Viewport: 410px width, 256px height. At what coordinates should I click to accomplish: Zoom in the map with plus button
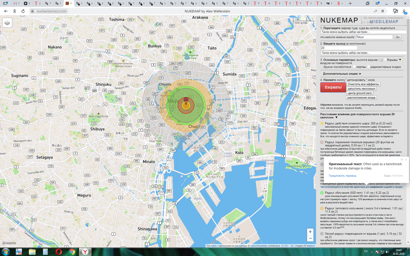310,231
